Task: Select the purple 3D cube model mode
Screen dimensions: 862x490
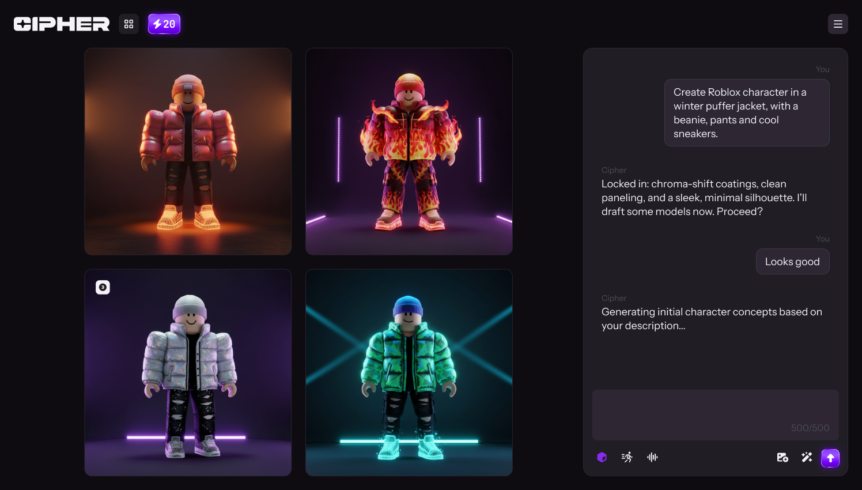Action: pyautogui.click(x=602, y=457)
